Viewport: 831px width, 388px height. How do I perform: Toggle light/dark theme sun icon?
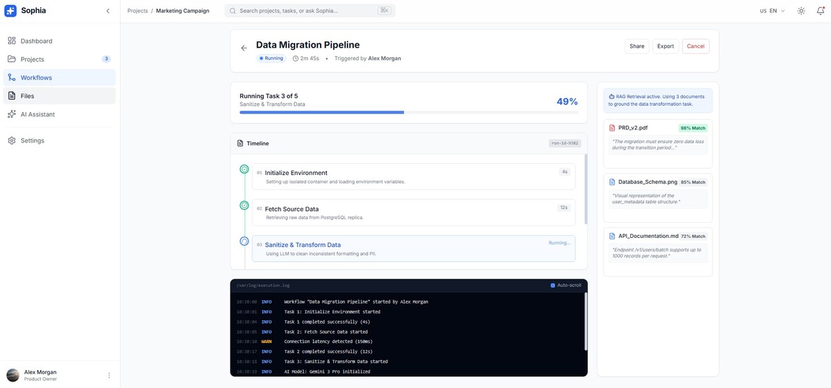coord(801,11)
